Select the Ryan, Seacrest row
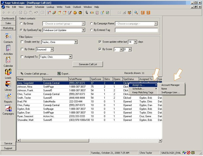 [x=89, y=116]
